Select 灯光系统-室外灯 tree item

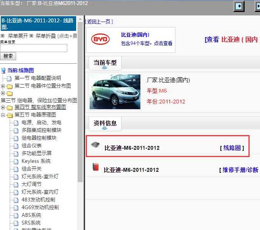point(40,177)
